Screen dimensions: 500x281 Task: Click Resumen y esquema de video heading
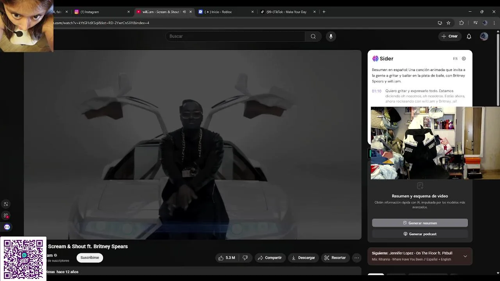click(420, 196)
